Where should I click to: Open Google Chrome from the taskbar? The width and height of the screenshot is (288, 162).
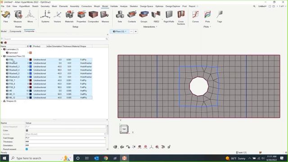(x=106, y=158)
